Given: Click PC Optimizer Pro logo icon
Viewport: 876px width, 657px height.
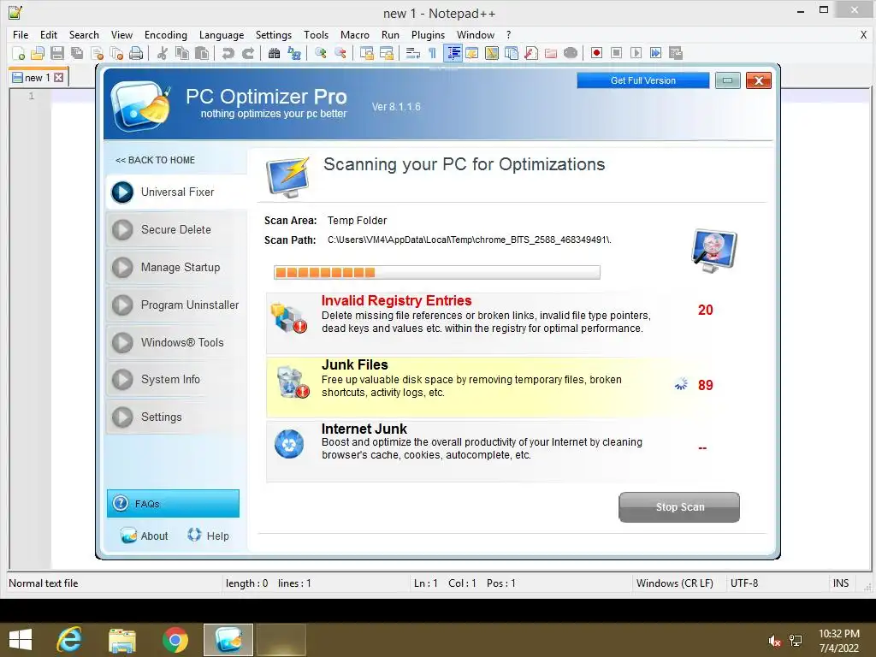Looking at the screenshot, I should tap(139, 105).
